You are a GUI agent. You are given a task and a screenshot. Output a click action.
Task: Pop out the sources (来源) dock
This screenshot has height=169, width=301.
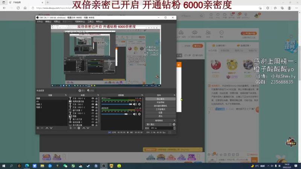[98, 95]
